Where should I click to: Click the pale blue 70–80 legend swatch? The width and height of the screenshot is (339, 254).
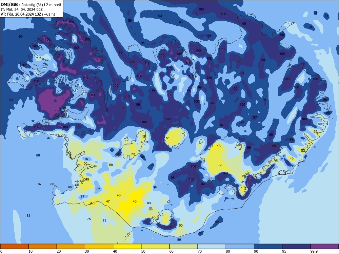(212, 247)
